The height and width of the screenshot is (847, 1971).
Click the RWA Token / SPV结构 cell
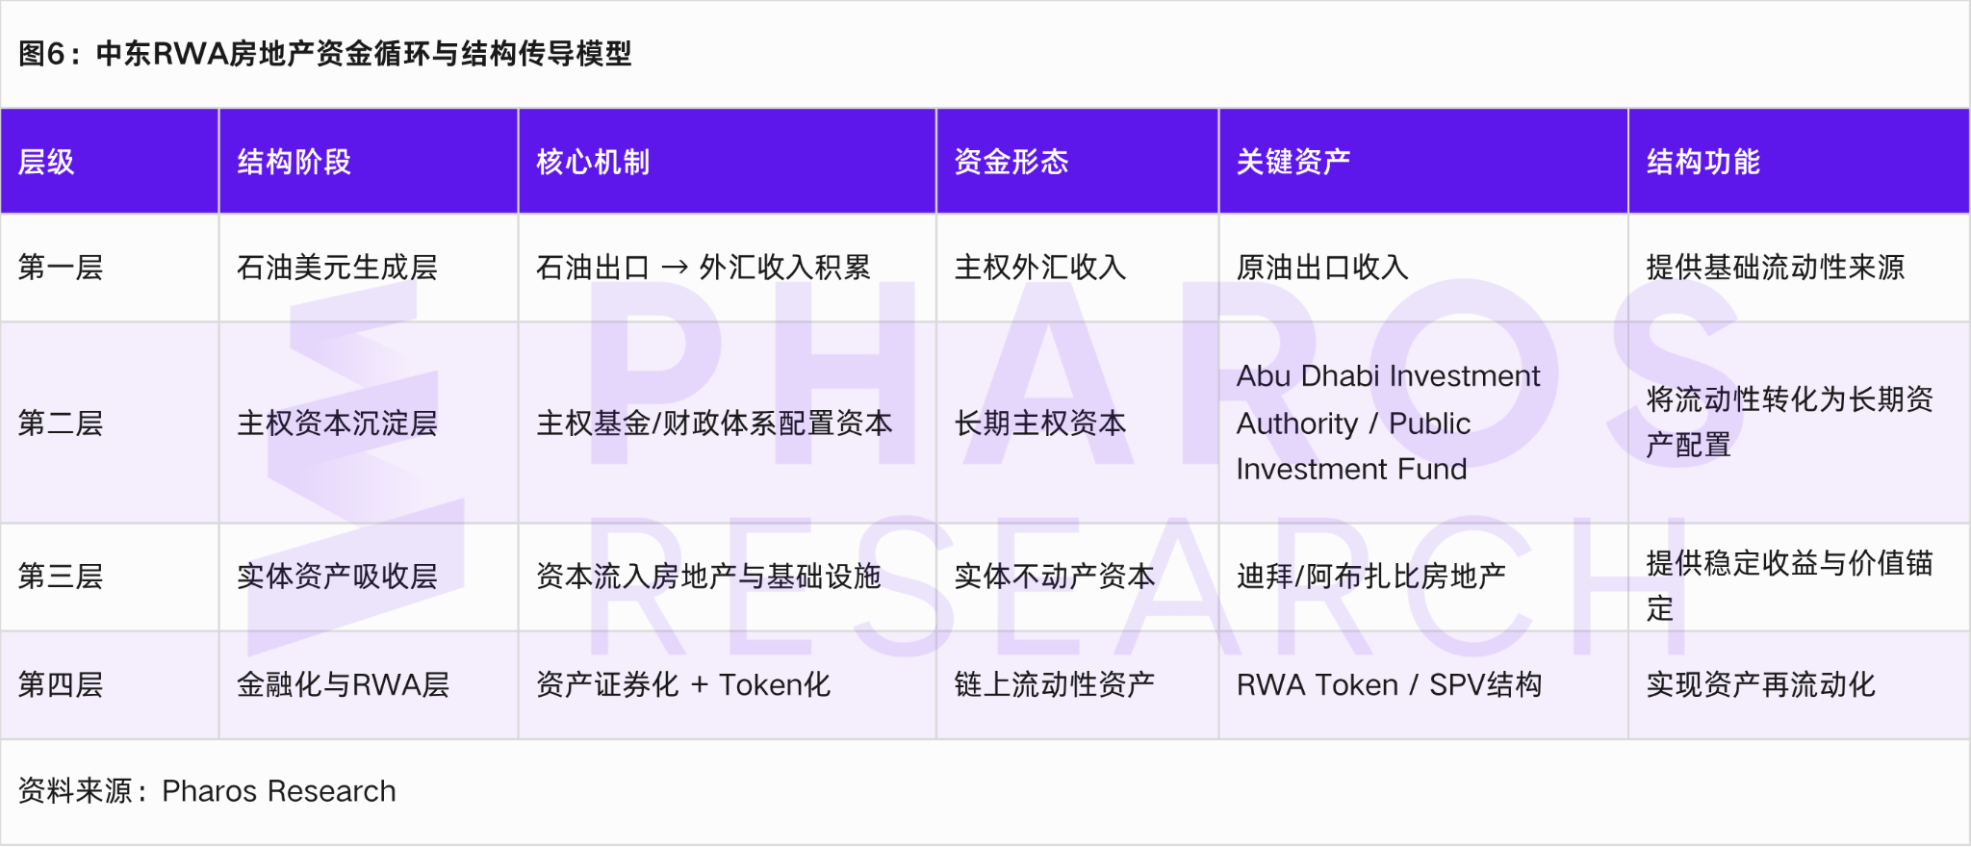coord(1389,684)
